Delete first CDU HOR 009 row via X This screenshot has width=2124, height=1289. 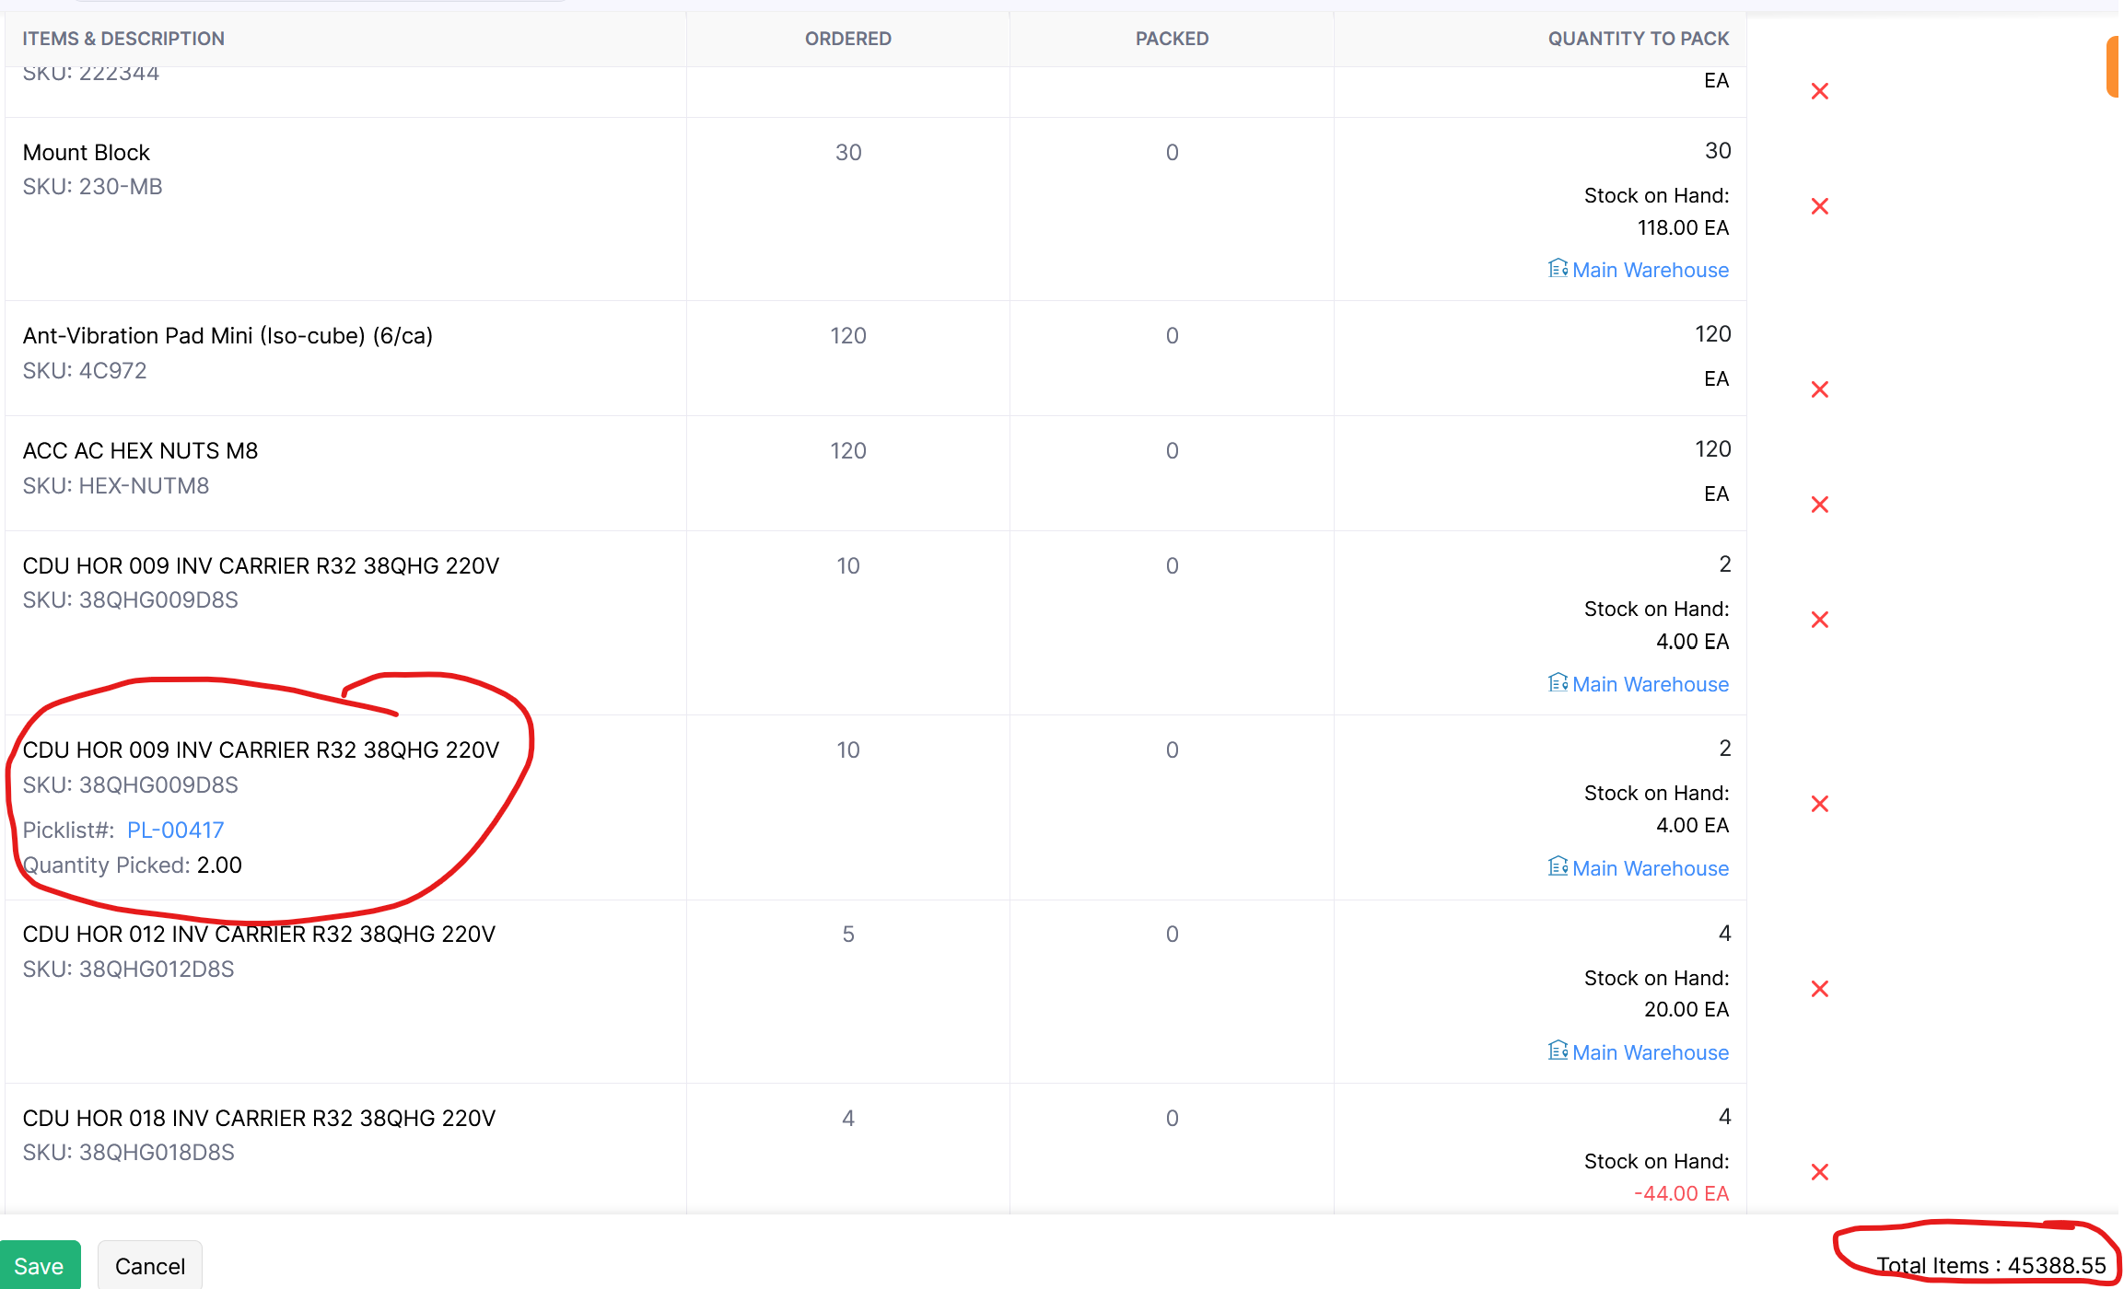1819,620
